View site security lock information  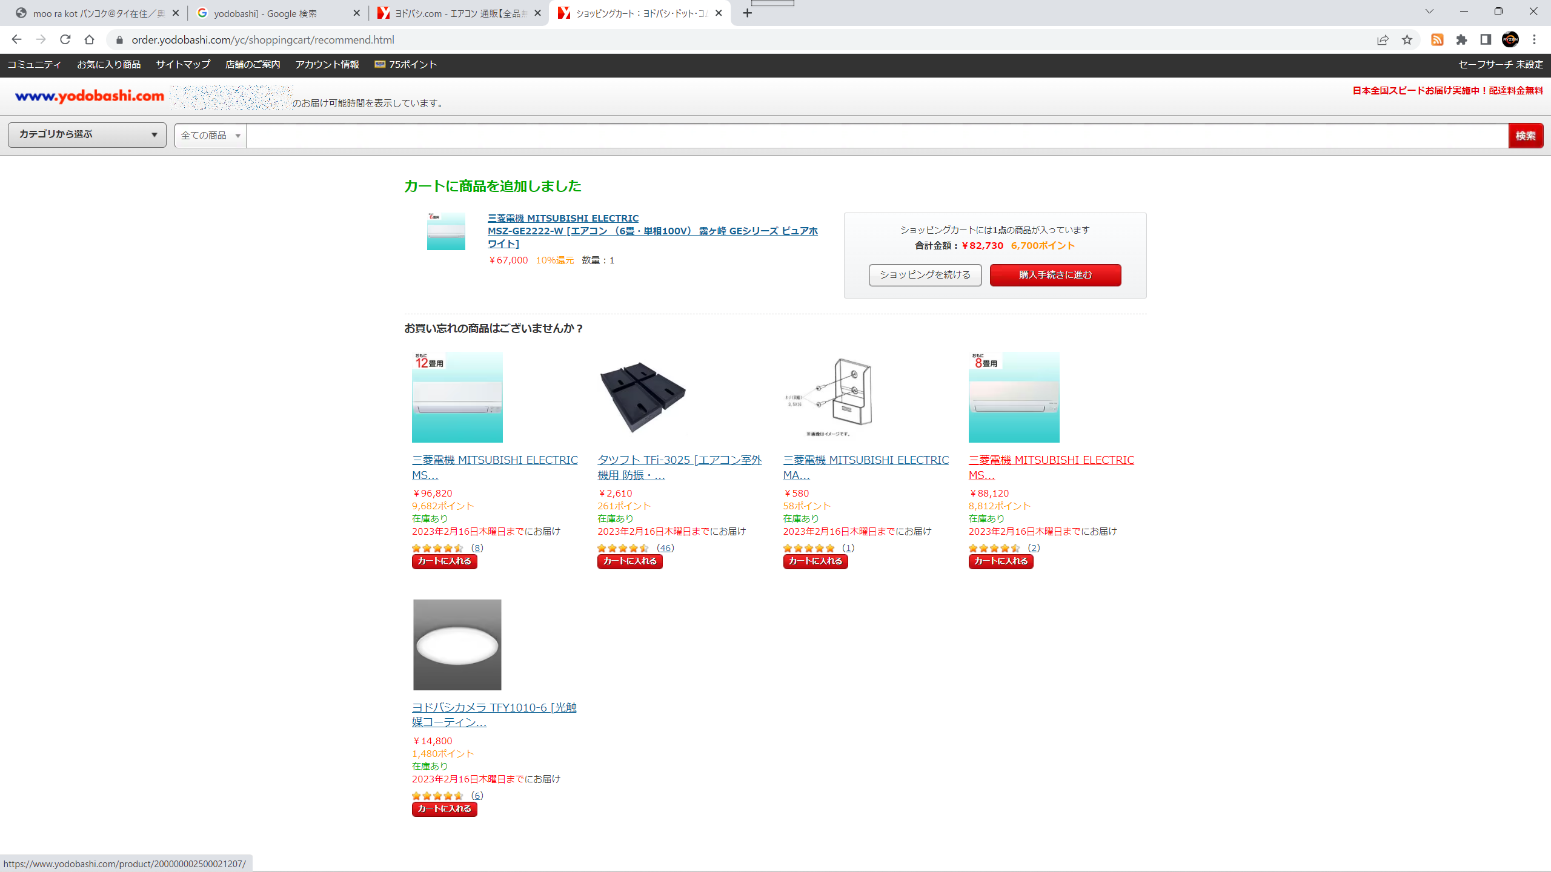pos(119,40)
